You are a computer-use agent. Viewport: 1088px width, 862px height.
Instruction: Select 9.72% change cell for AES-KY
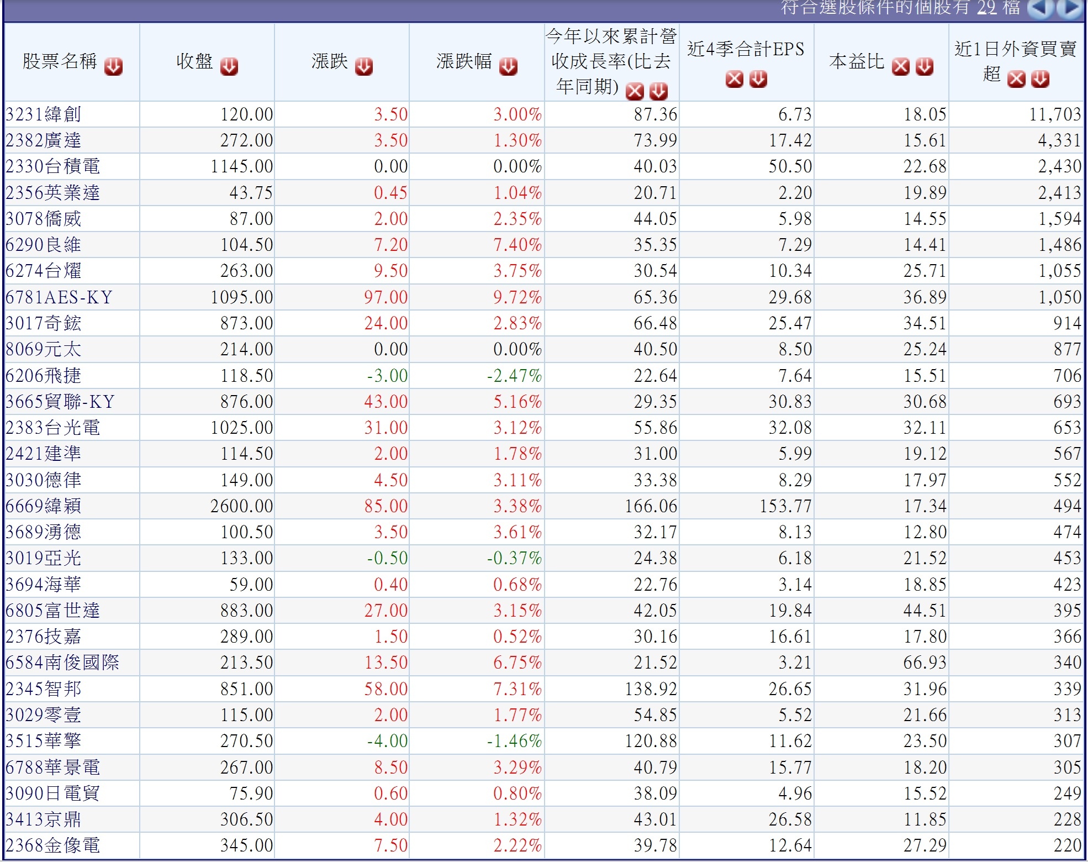[x=477, y=297]
